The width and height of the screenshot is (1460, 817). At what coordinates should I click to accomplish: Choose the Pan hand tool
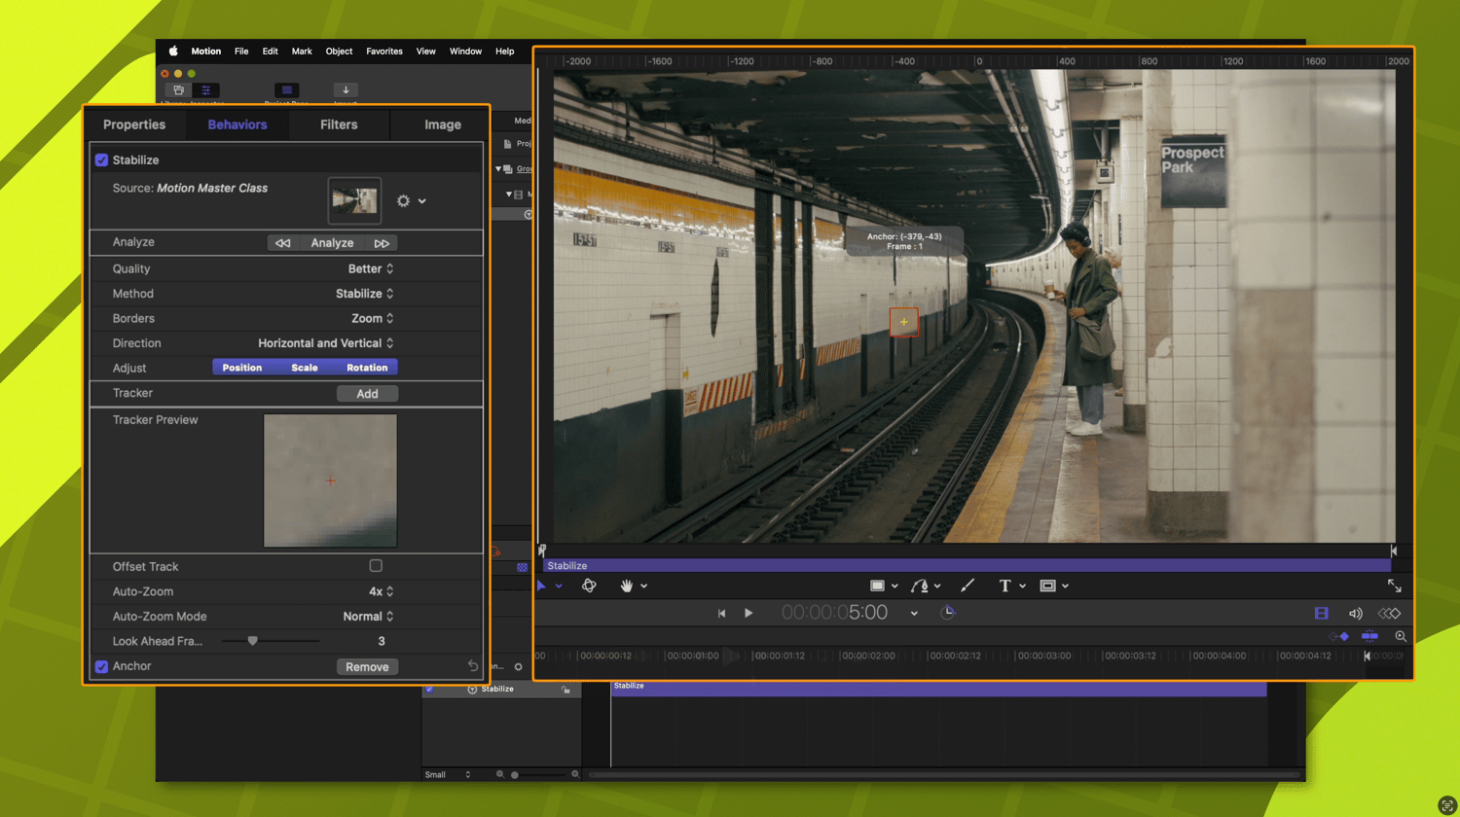(x=626, y=586)
